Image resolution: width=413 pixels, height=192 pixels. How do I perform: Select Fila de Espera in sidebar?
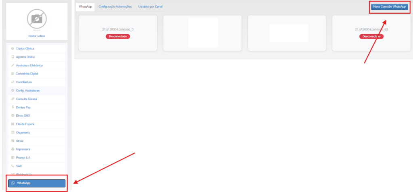(37, 124)
